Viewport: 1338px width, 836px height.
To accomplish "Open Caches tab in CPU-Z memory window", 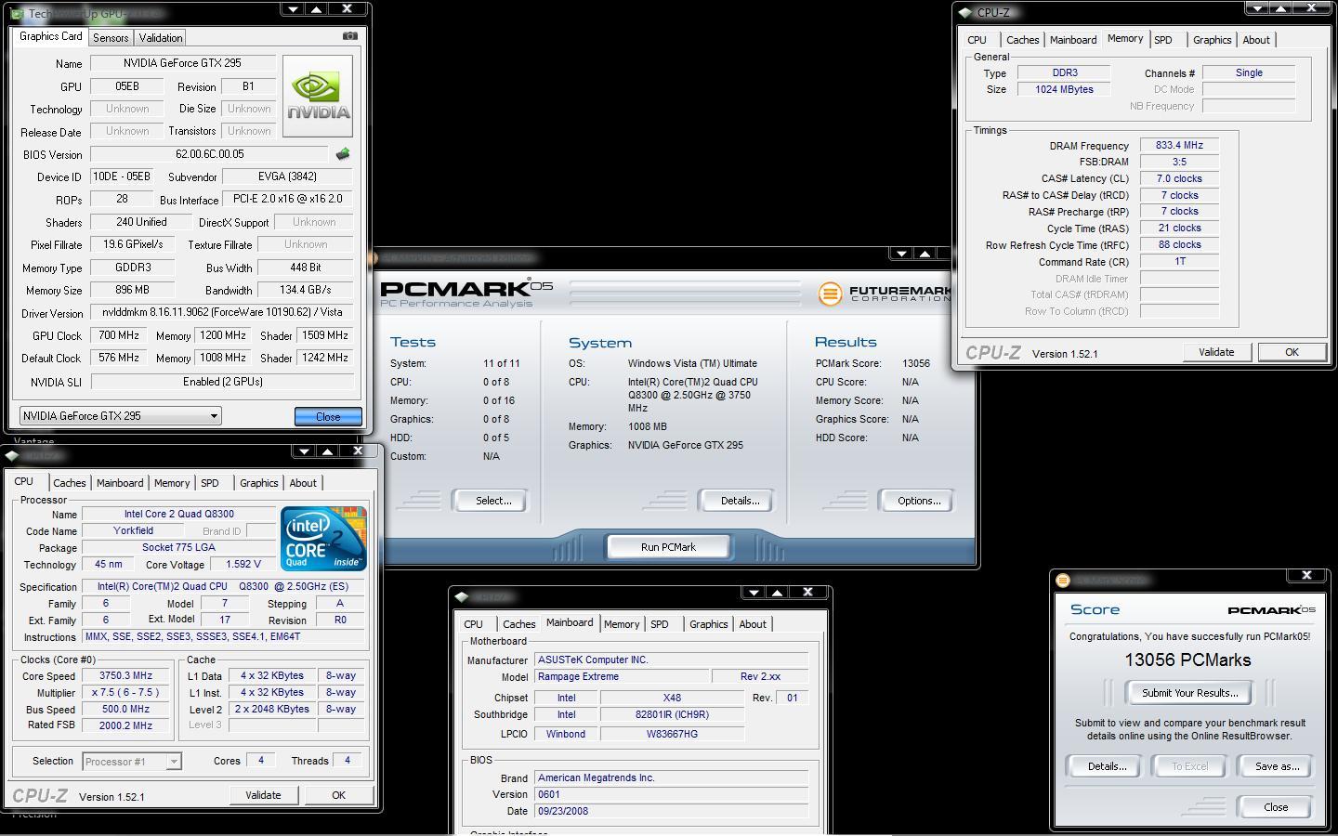I will click(1022, 40).
